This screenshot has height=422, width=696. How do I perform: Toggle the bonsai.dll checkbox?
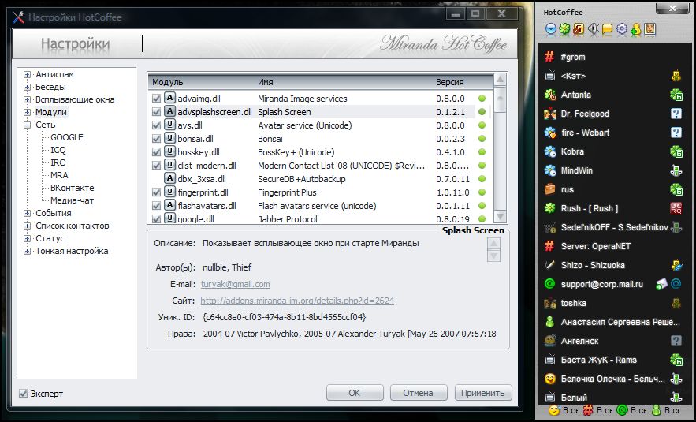tap(156, 139)
